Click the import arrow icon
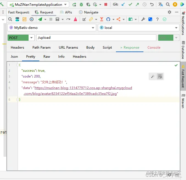The width and height of the screenshot is (186, 180). [84, 19]
